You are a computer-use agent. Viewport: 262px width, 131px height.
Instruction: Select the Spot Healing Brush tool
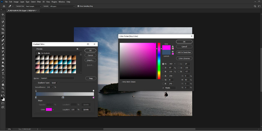(x=3, y=40)
